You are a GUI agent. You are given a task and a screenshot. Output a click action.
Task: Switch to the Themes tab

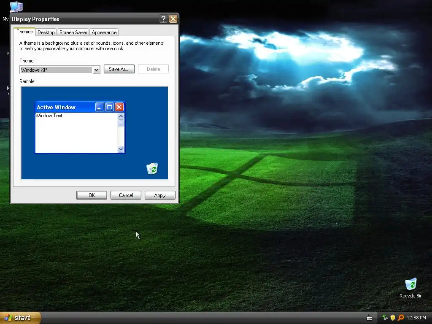coord(24,32)
